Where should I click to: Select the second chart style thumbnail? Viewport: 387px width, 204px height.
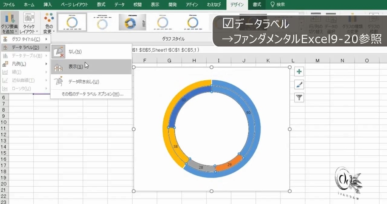click(x=102, y=22)
